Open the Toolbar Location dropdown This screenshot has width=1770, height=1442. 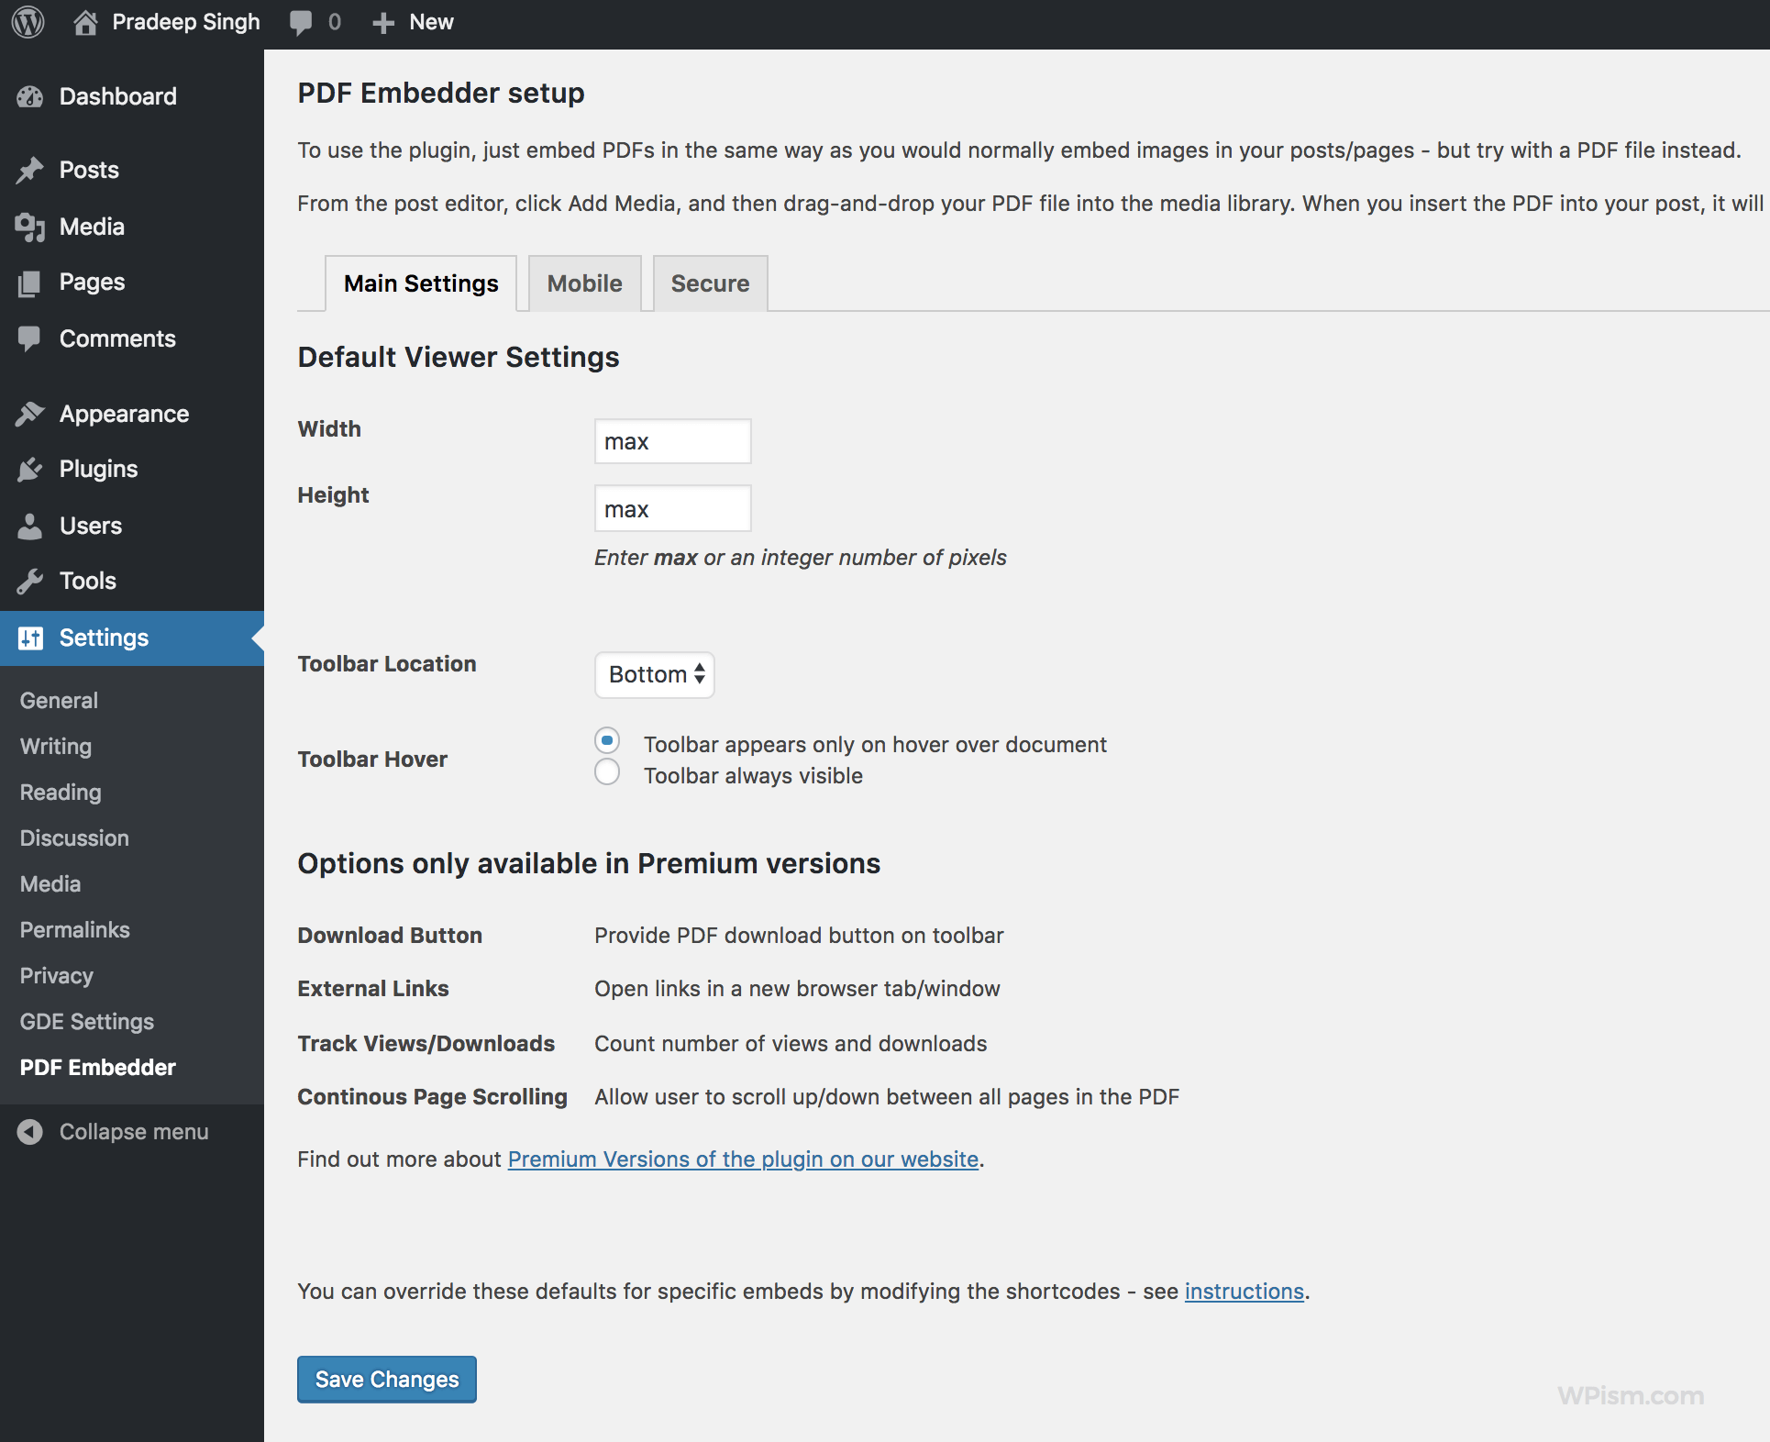[654, 674]
